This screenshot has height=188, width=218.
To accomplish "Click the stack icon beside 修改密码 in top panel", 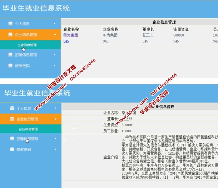I will tap(10, 66).
